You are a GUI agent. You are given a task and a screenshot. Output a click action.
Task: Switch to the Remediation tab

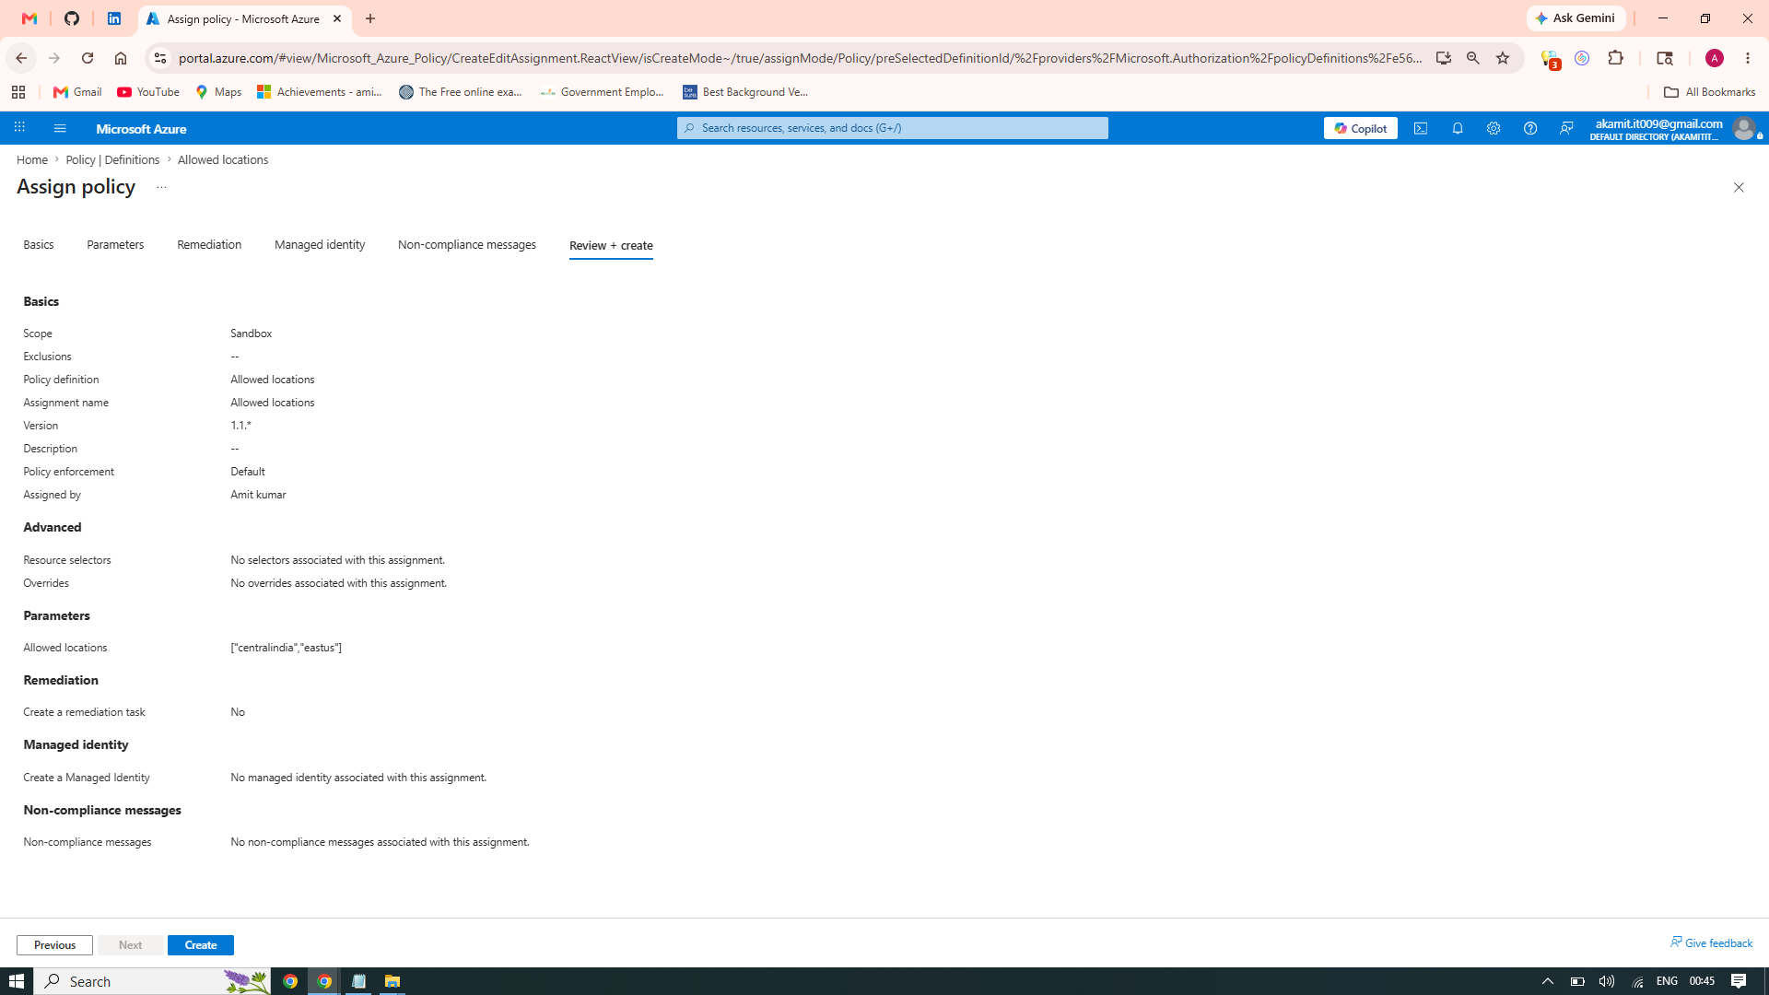coord(209,244)
